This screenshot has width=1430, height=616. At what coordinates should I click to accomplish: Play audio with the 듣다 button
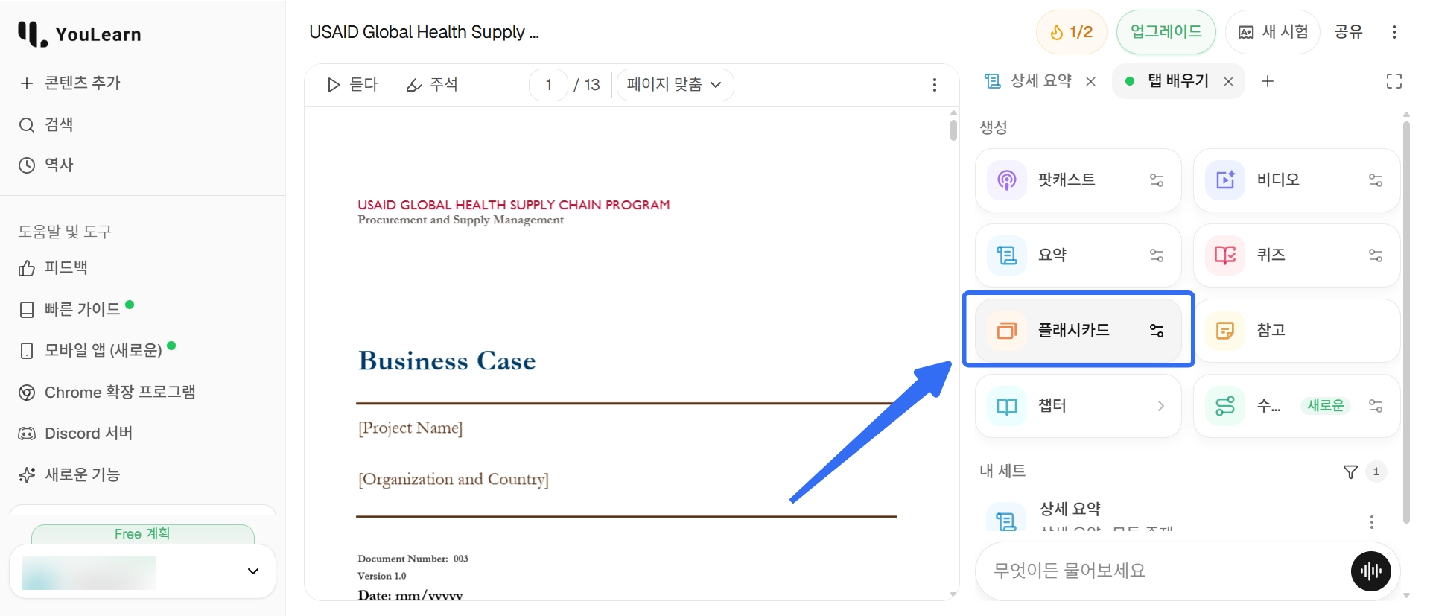[352, 85]
